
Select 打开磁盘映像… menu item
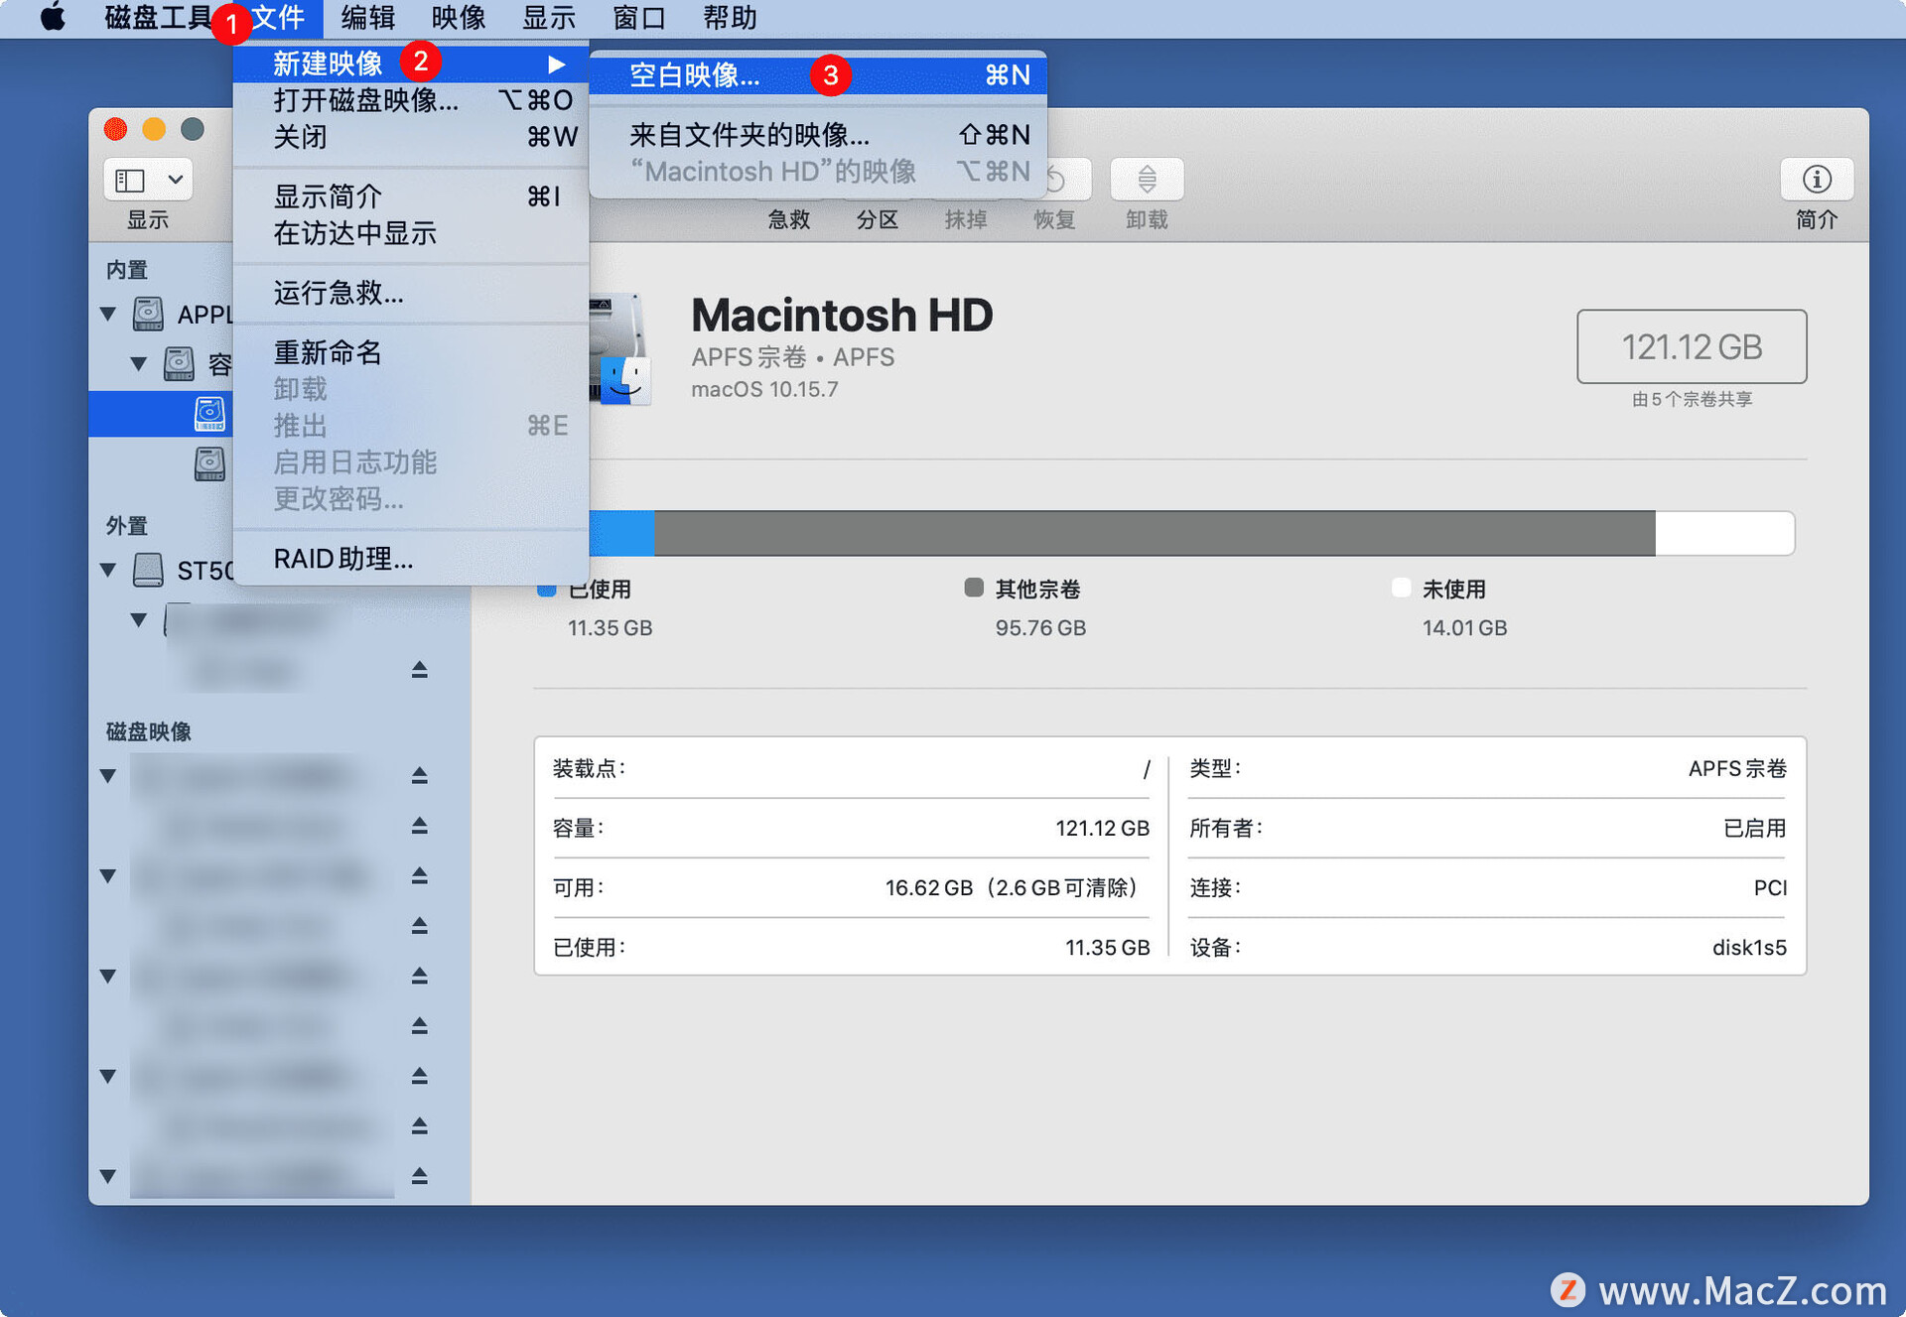(411, 100)
